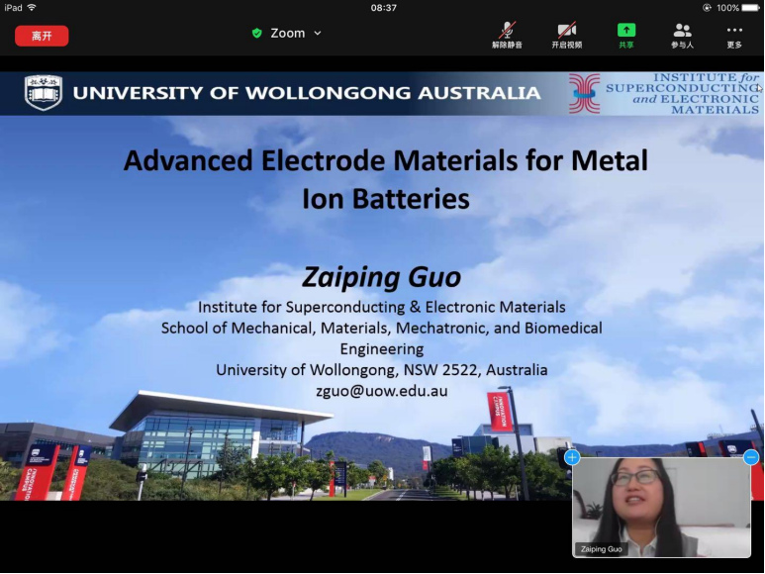The height and width of the screenshot is (574, 765).
Task: Open the More options menu
Action: coord(734,35)
